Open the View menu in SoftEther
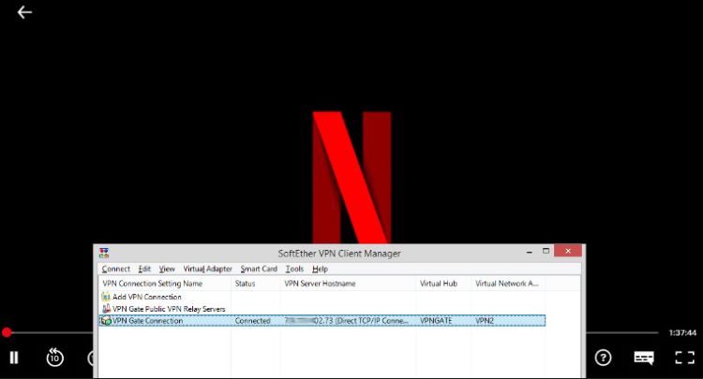Screen dimensions: 703x379 [167, 269]
